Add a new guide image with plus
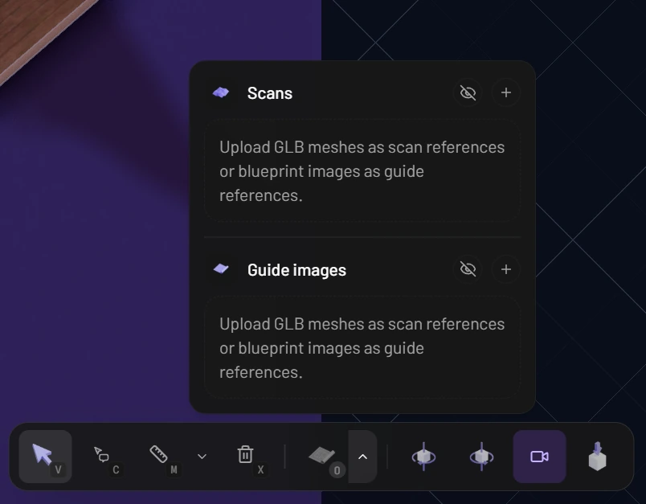The width and height of the screenshot is (646, 504). tap(506, 269)
